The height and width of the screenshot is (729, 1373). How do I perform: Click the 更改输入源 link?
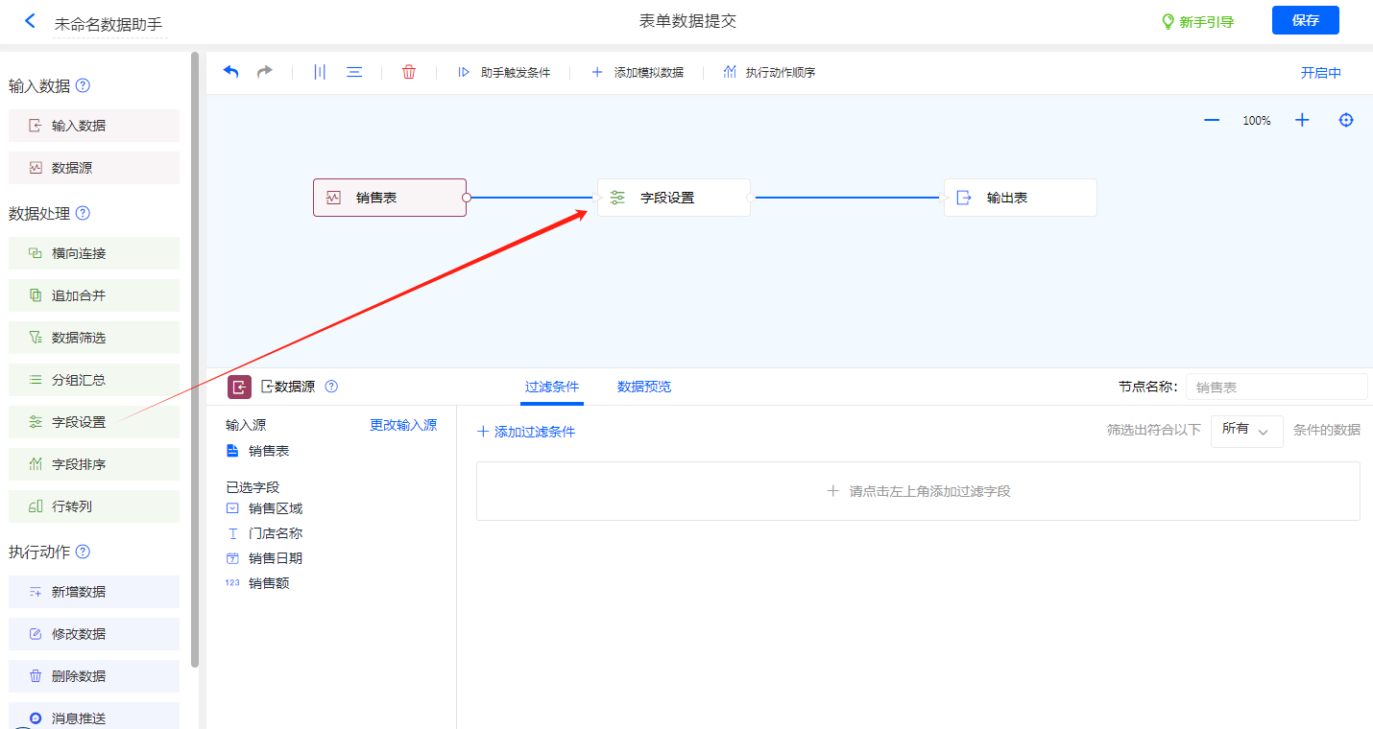403,425
